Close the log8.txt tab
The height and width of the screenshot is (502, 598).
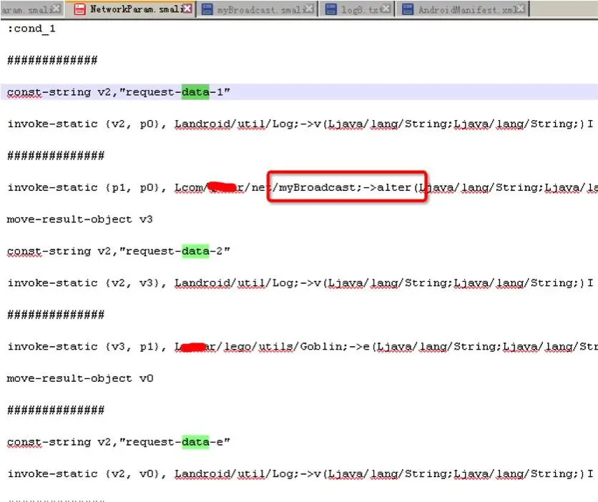tap(386, 9)
